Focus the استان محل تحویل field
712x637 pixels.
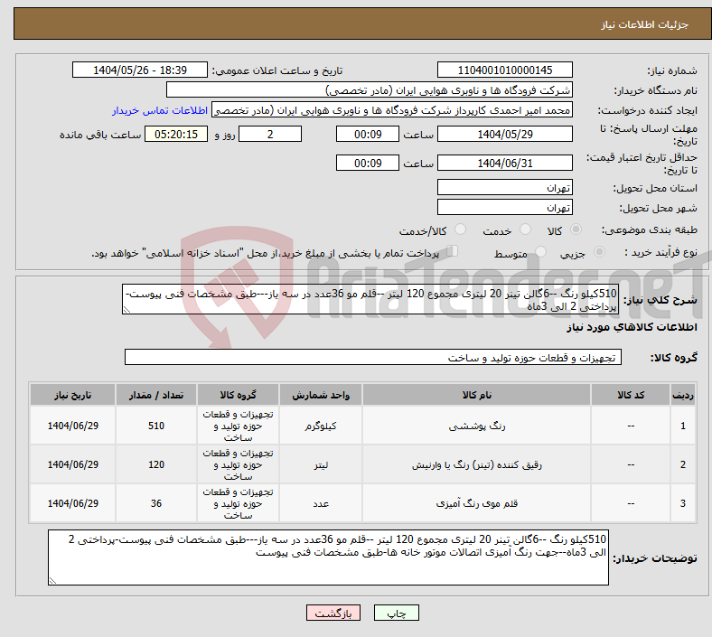pyautogui.click(x=503, y=188)
